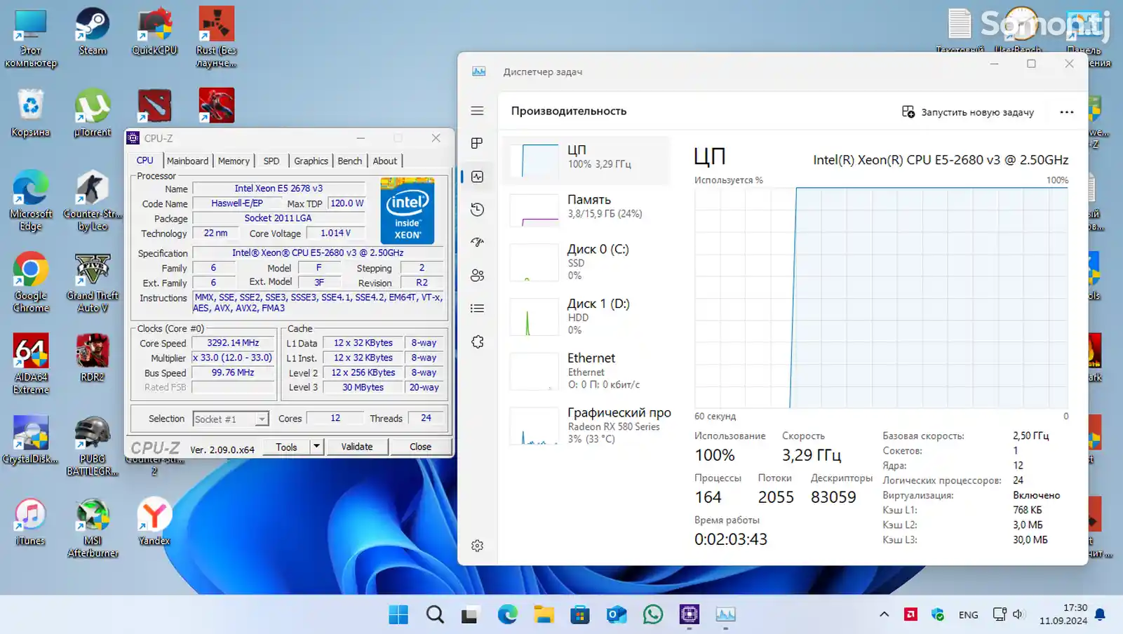Open File Explorer from taskbar
Screen dimensions: 1123x634
(544, 614)
